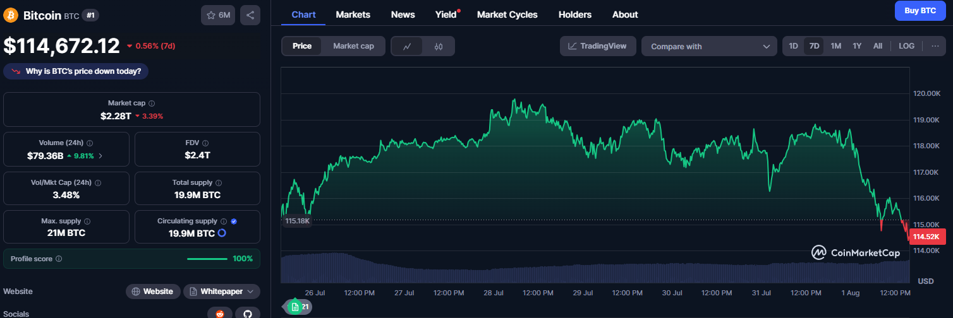953x318 pixels.
Task: Set chart range to 1Y
Action: pyautogui.click(x=857, y=46)
